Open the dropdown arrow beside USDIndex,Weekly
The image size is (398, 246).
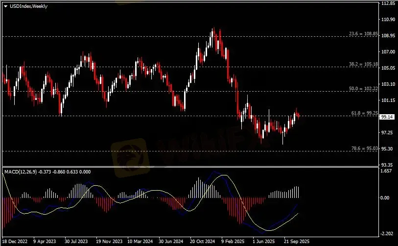tap(5, 5)
